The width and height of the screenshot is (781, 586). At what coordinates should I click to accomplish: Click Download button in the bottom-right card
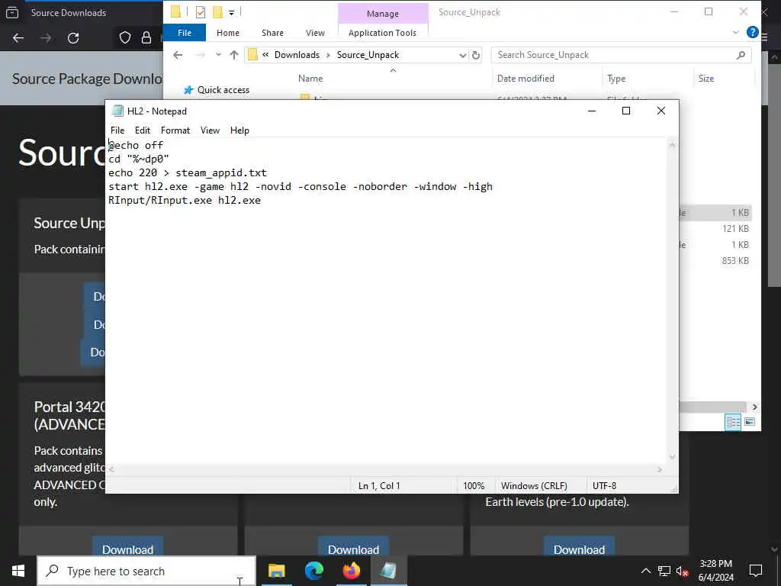[579, 549]
